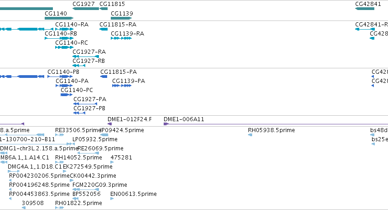Open transcript CG1139-RA label
388x210 pixels.
(128, 33)
